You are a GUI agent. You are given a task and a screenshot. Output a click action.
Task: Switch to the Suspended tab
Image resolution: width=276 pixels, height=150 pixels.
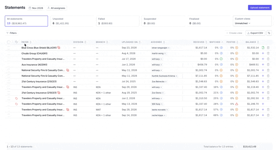tap(163, 21)
